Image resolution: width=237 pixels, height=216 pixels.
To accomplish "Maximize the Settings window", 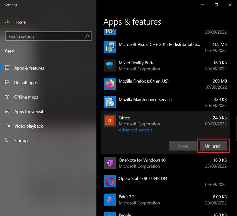I will 216,5.
